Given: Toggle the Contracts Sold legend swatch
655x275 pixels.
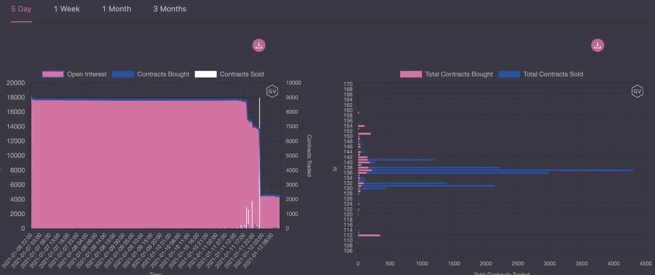Looking at the screenshot, I should pyautogui.click(x=205, y=74).
